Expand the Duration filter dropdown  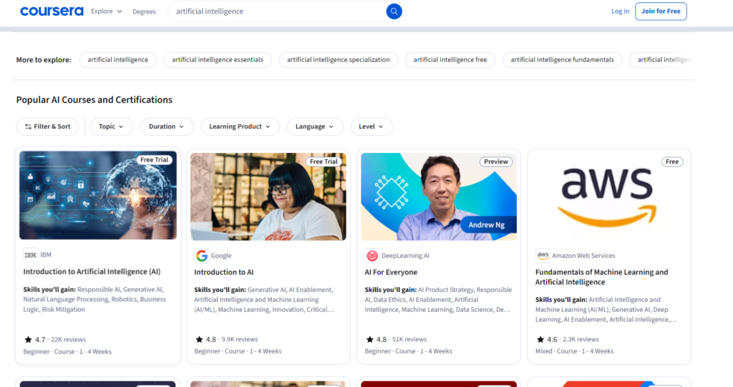(167, 126)
